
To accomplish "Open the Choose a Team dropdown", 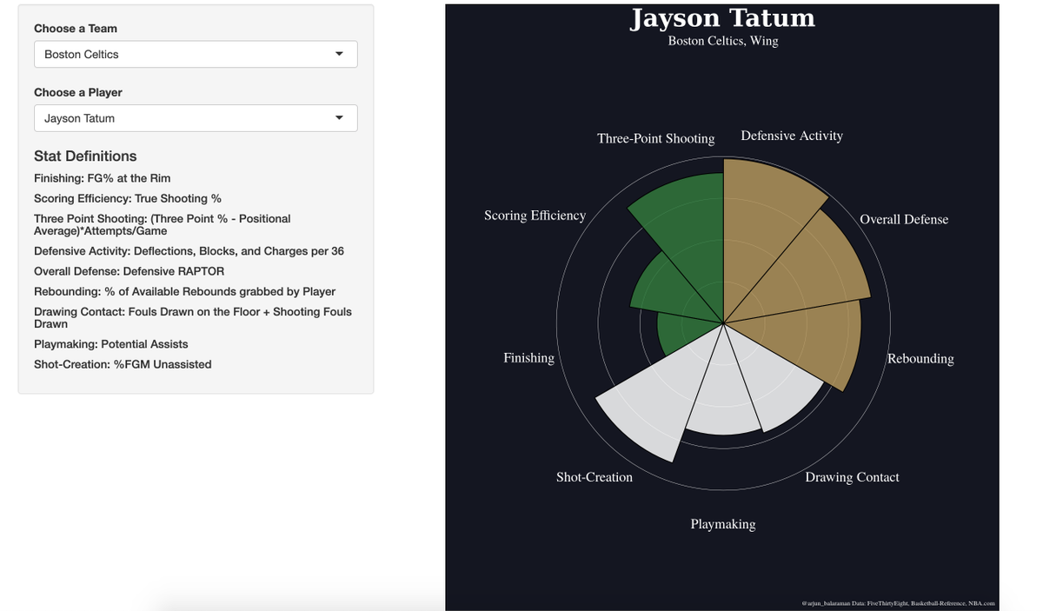I will coord(196,54).
